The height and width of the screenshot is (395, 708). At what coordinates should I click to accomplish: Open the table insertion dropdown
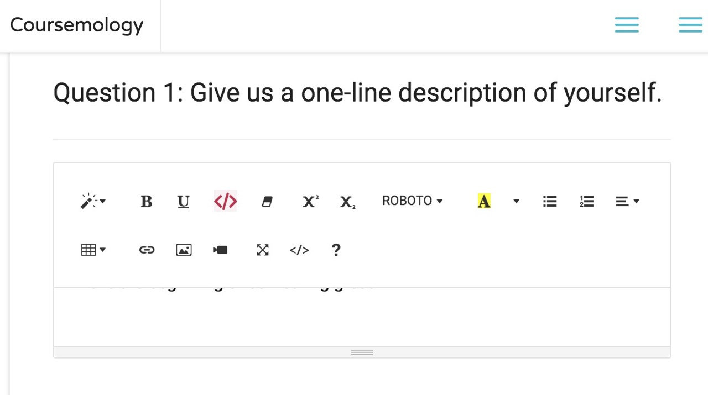click(x=93, y=250)
